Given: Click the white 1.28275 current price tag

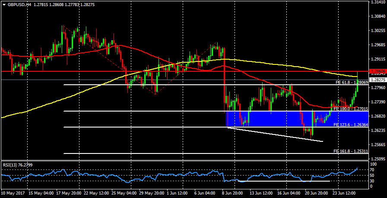Looking at the screenshot, I should coord(378,80).
